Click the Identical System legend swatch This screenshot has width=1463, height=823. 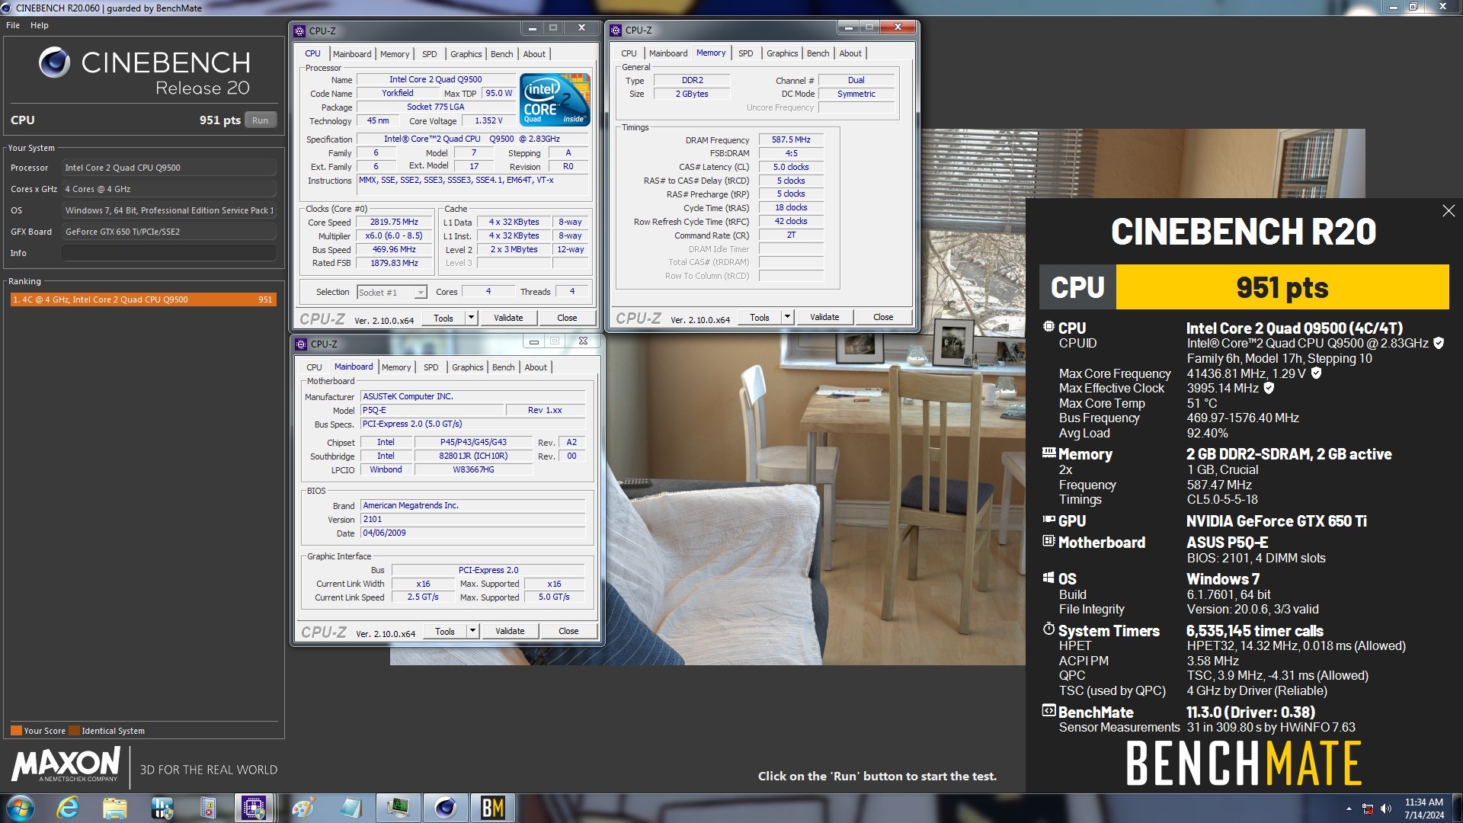pyautogui.click(x=74, y=731)
